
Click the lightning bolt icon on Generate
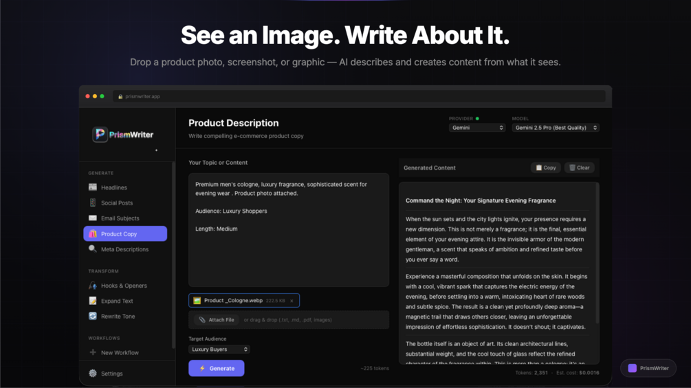coord(202,368)
